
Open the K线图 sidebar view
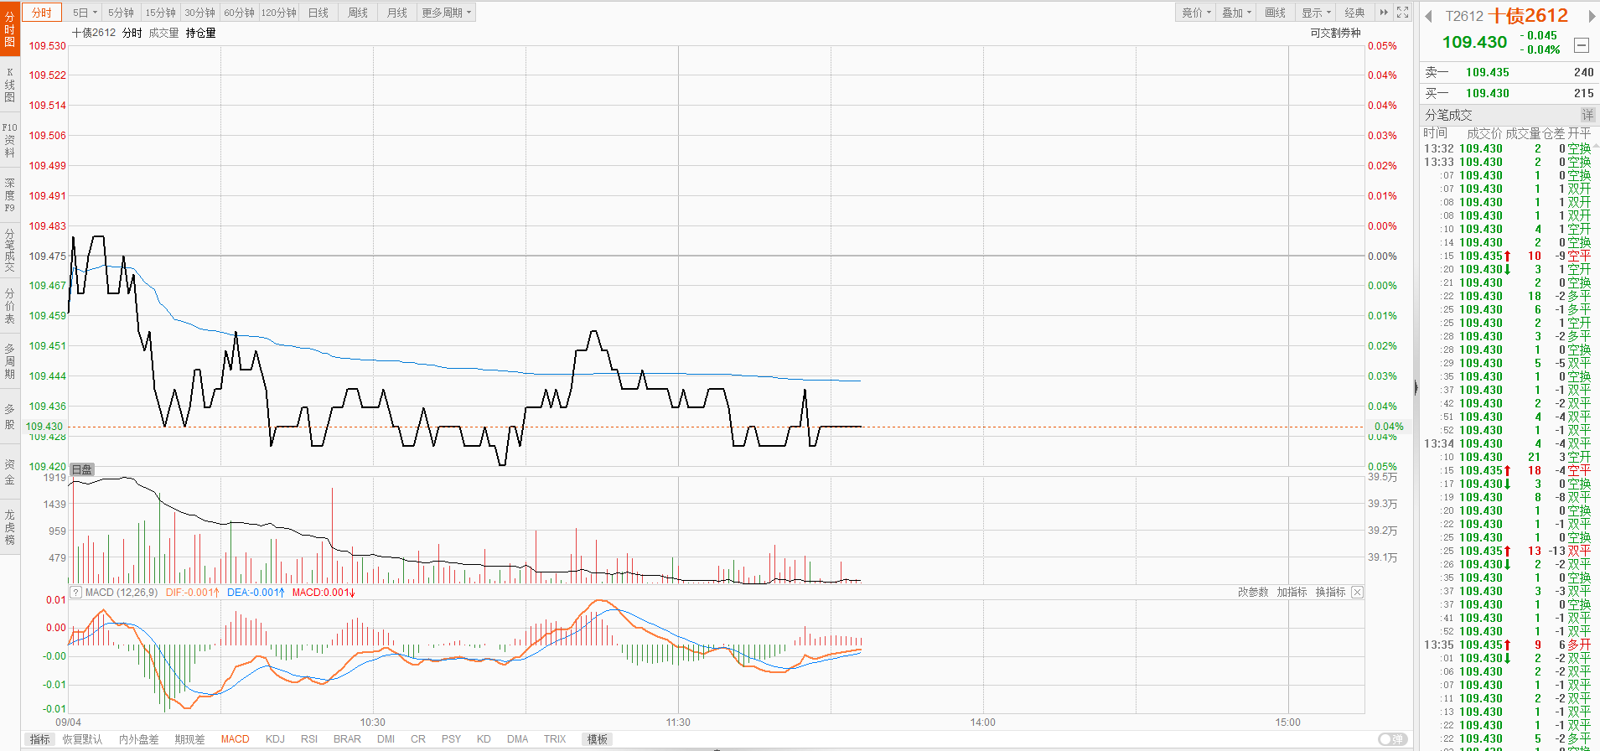(x=10, y=85)
